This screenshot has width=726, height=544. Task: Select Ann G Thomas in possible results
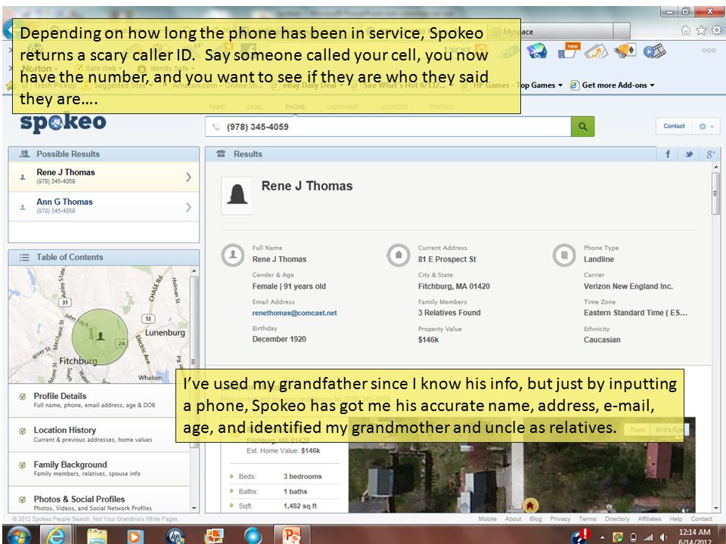coord(104,206)
